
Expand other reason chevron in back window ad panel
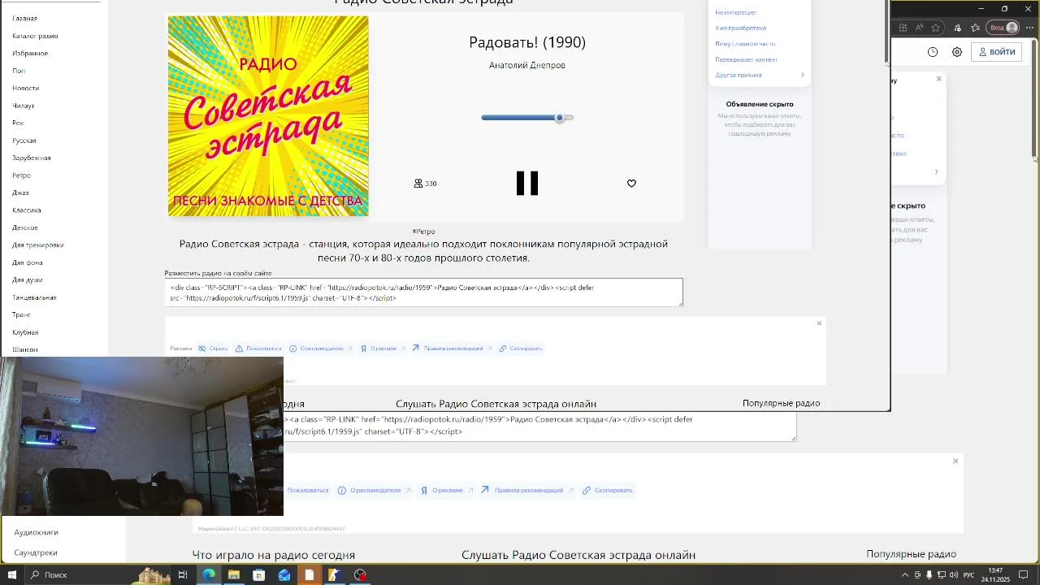tap(936, 171)
